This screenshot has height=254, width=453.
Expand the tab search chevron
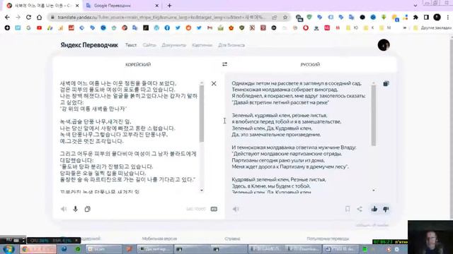tap(415, 6)
